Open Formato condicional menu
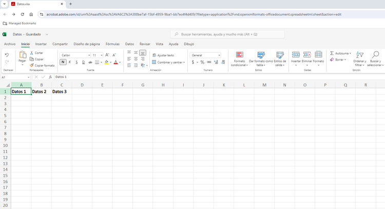The width and height of the screenshot is (385, 209). click(239, 59)
